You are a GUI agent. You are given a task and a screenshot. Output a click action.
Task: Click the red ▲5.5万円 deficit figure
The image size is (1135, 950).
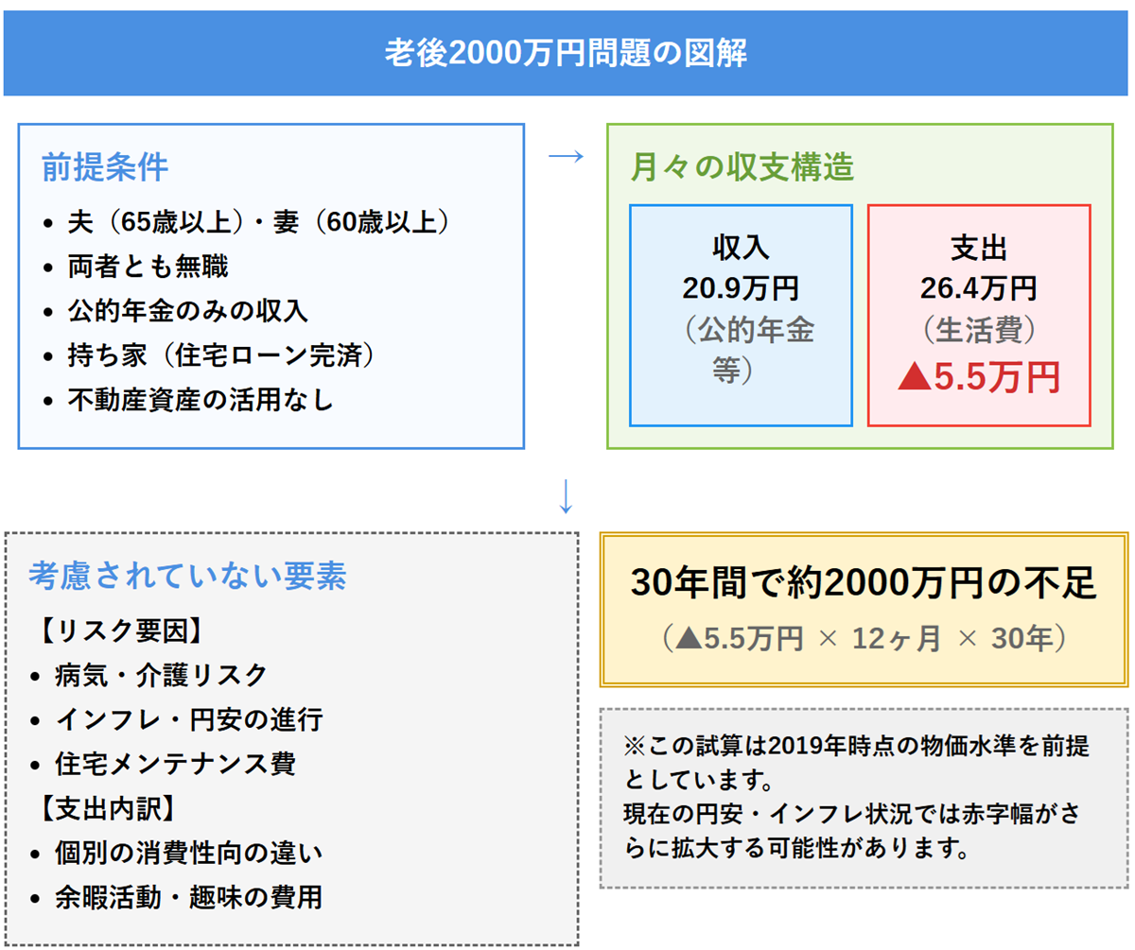coord(978,377)
